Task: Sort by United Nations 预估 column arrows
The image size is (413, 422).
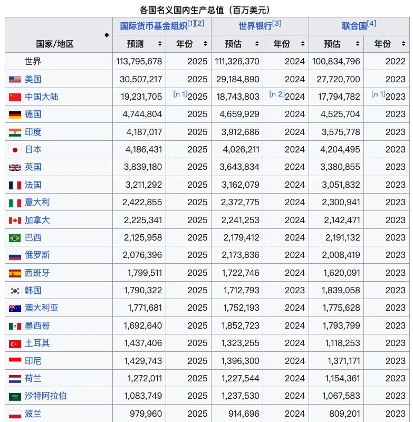Action: [358, 44]
